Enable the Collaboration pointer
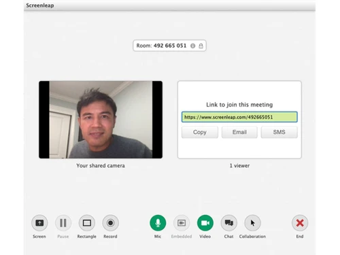The width and height of the screenshot is (340, 255). coord(252,223)
